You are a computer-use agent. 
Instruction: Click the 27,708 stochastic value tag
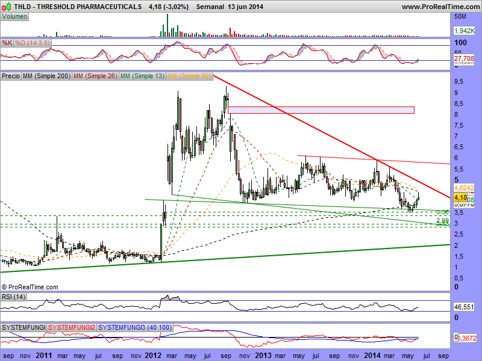tap(464, 58)
